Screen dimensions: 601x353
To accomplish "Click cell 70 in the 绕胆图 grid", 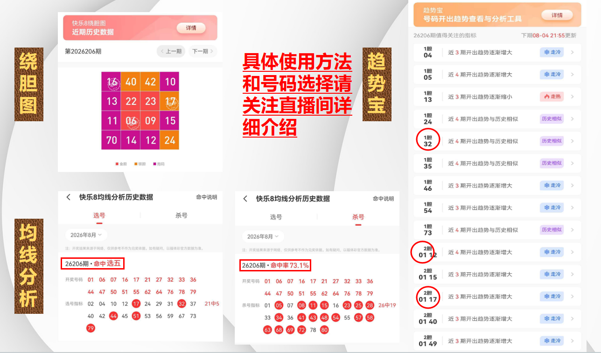I will pos(112,140).
